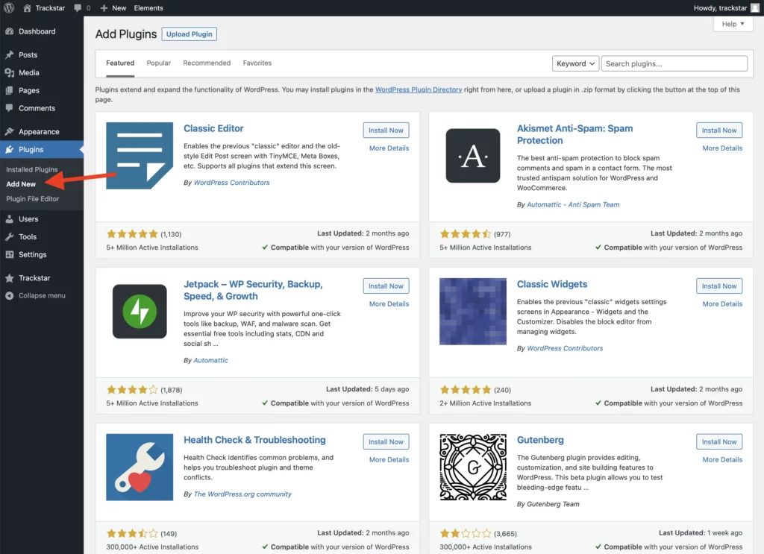Open user avatar next to Howdy, trackstar

(755, 7)
